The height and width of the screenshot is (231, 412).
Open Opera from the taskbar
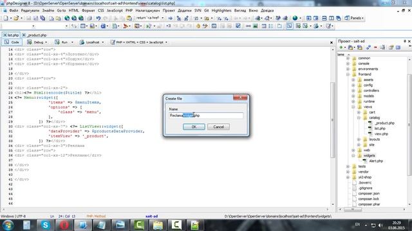[x=64, y=225]
